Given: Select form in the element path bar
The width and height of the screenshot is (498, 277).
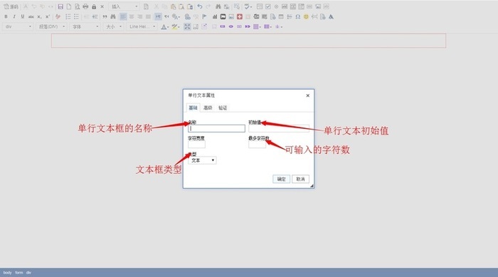Looking at the screenshot, I should tap(19, 273).
